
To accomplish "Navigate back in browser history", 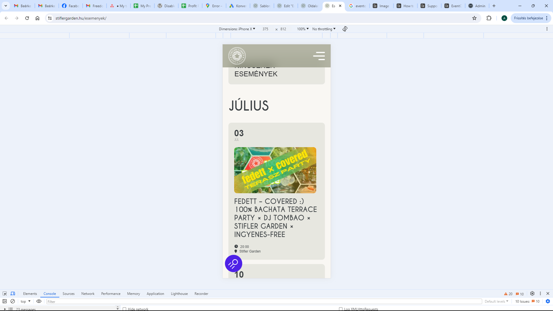I will click(x=6, y=18).
